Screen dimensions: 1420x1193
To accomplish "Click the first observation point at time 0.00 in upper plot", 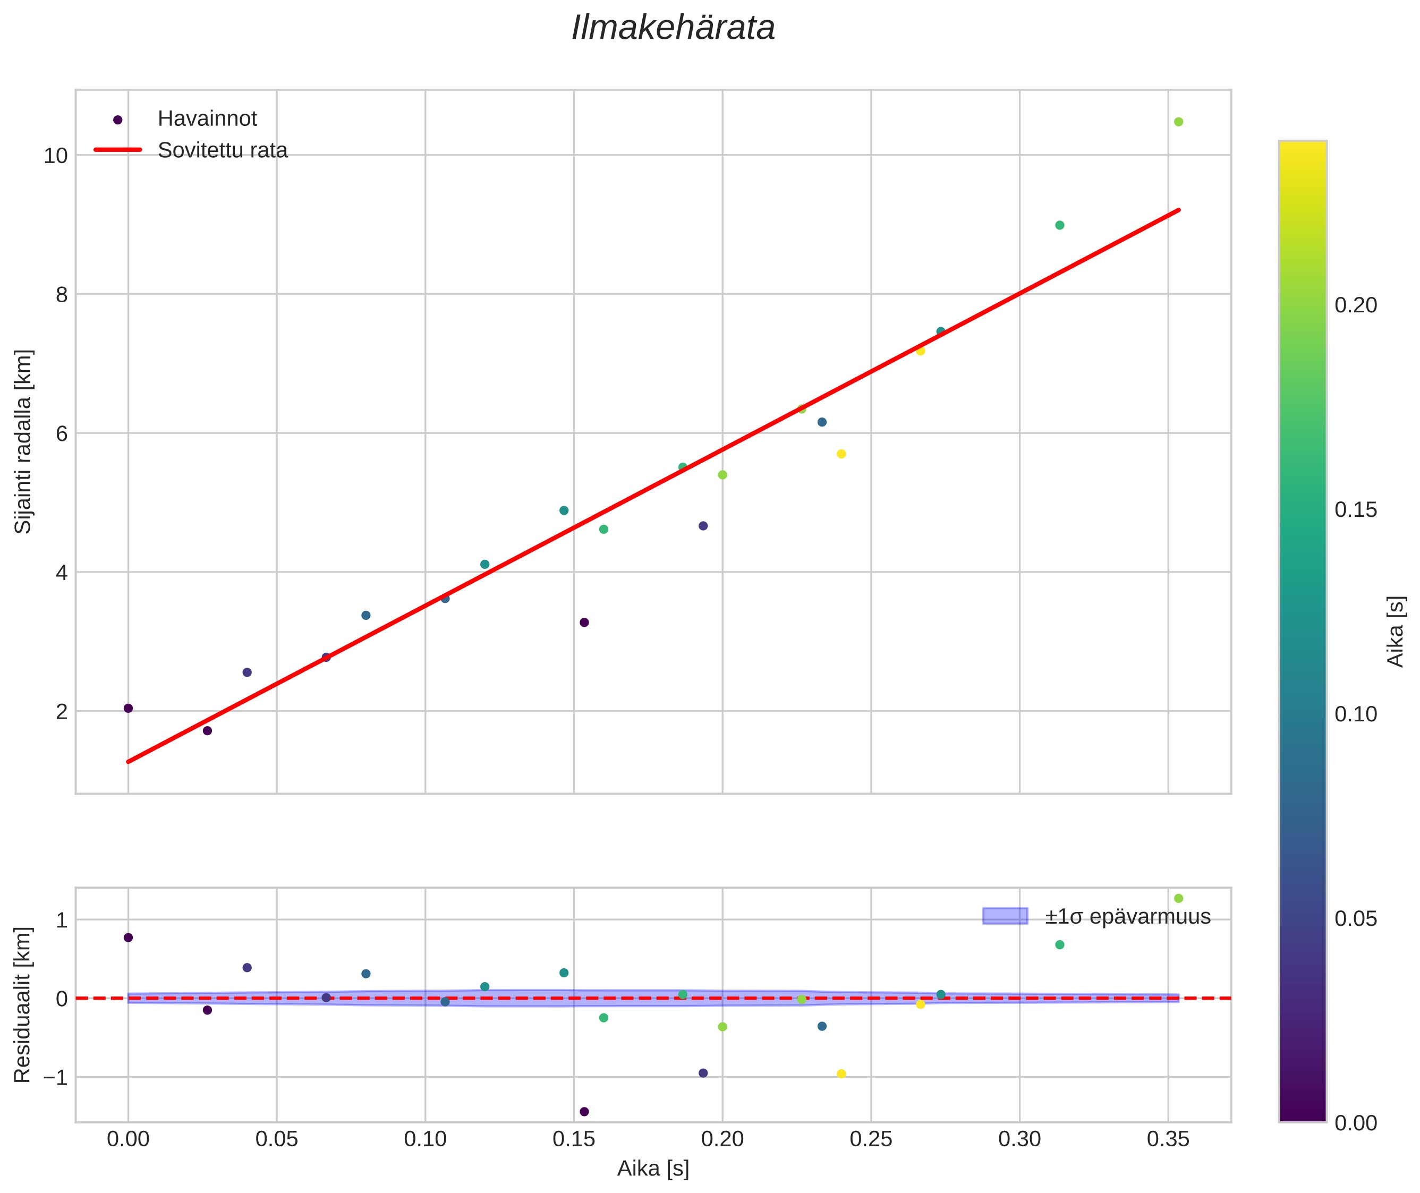I will [x=128, y=708].
